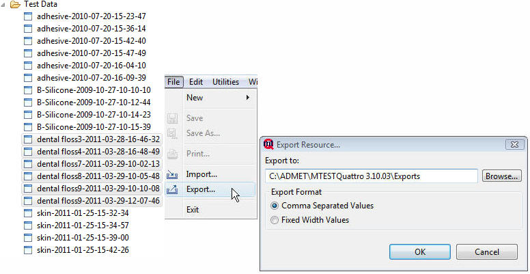Select row adhesive-2010-07-20-15-23-47

(x=85, y=16)
